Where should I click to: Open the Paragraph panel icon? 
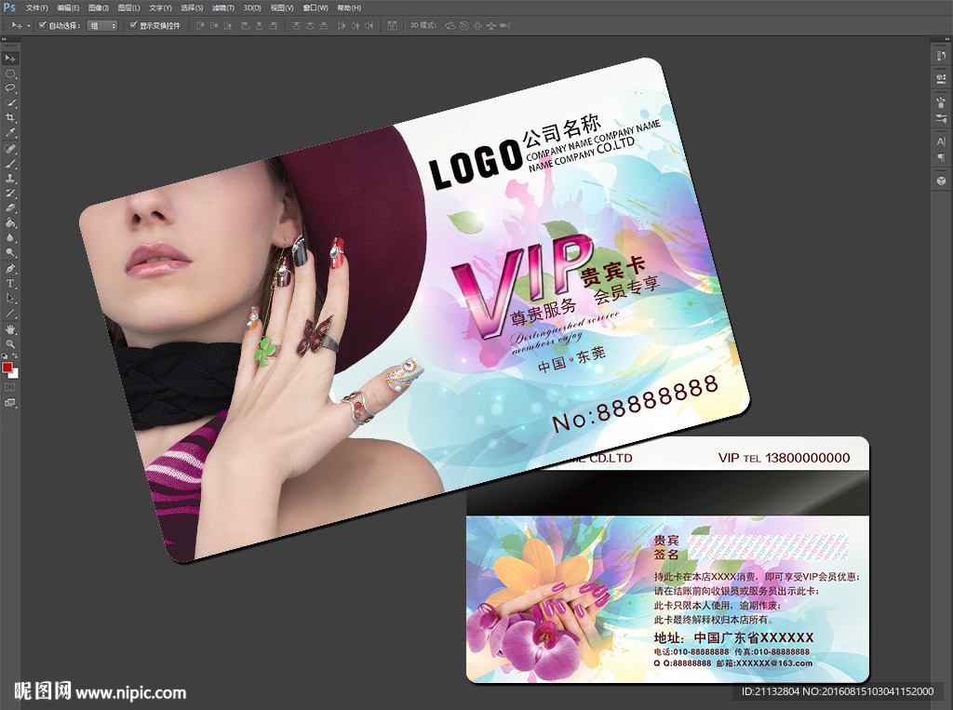coord(941,157)
